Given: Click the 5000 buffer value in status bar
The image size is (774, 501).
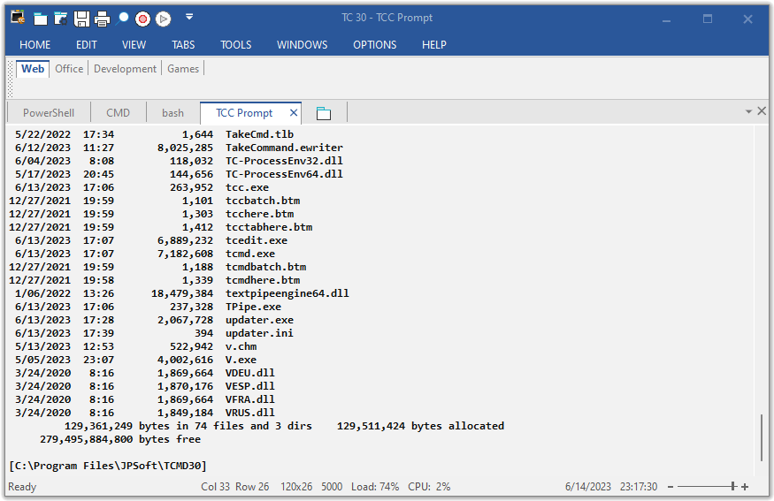Looking at the screenshot, I should tap(332, 487).
